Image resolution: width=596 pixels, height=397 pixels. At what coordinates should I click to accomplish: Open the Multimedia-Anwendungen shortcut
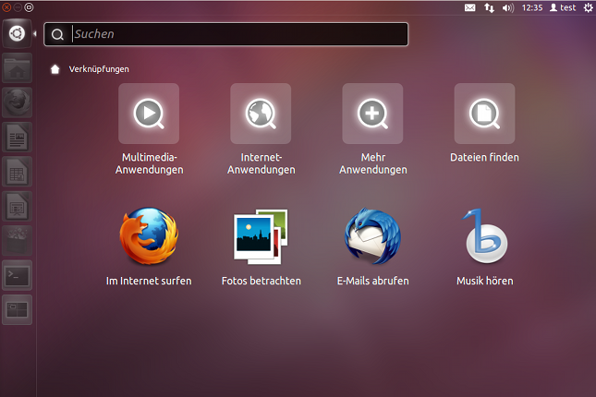[149, 129]
